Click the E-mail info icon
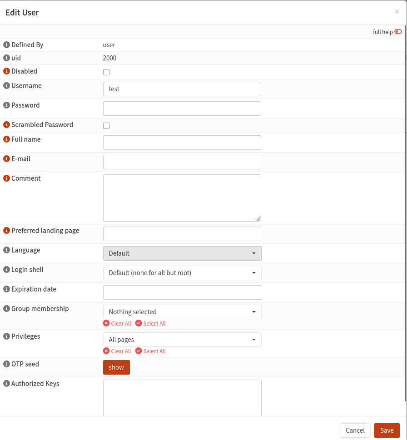The height and width of the screenshot is (440, 407). (6, 158)
